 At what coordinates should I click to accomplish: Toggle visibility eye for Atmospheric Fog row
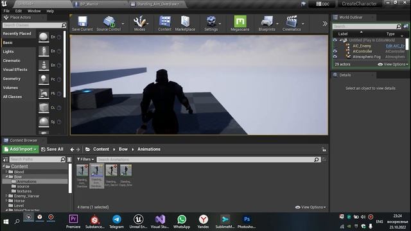click(335, 56)
